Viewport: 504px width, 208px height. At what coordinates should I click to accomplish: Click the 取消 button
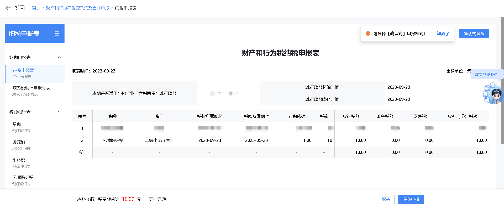tap(386, 199)
